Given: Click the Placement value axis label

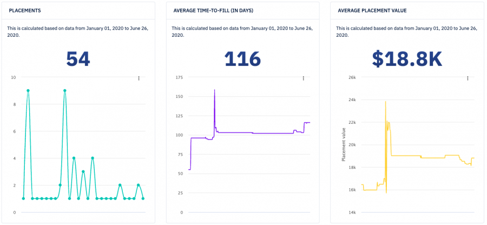Looking at the screenshot, I should click(344, 143).
